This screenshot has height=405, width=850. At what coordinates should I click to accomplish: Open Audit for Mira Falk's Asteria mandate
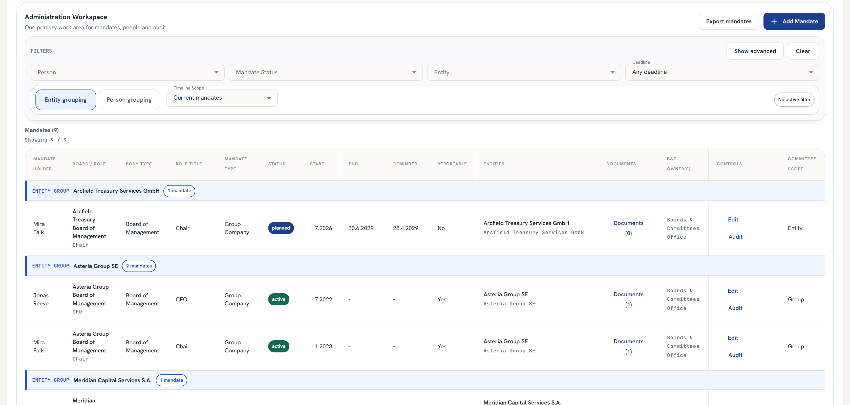(x=735, y=355)
